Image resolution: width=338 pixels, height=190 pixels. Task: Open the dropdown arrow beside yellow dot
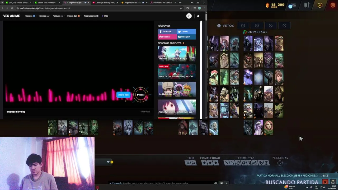pos(108,162)
